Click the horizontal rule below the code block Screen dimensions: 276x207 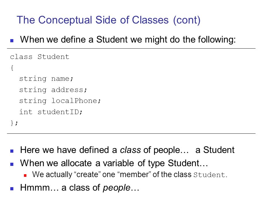pyautogui.click(x=131, y=134)
